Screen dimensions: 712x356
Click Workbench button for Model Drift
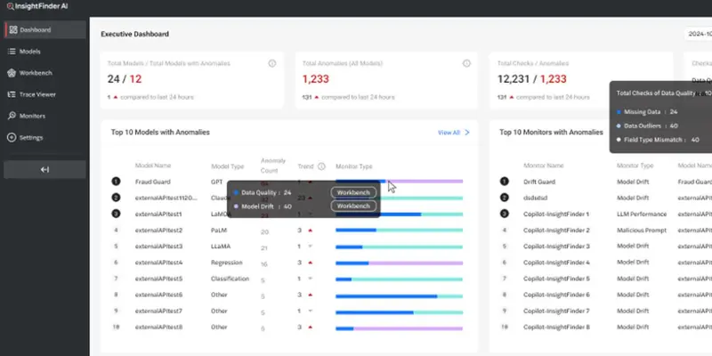coord(353,206)
